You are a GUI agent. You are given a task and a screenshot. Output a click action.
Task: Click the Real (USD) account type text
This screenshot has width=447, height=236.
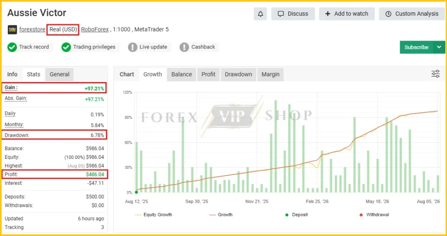(x=63, y=29)
